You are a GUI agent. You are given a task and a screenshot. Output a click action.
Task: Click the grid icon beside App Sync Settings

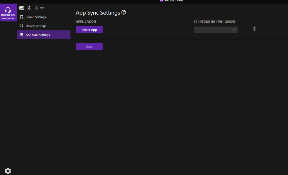(21, 35)
